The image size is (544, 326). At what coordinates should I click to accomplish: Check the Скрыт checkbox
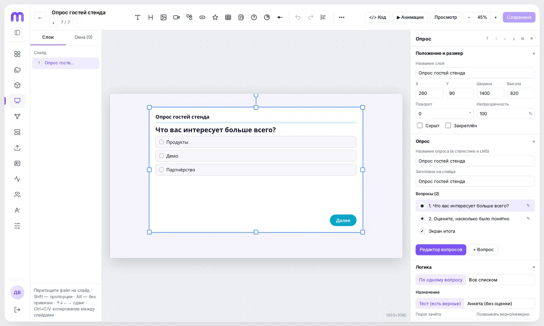click(x=420, y=126)
